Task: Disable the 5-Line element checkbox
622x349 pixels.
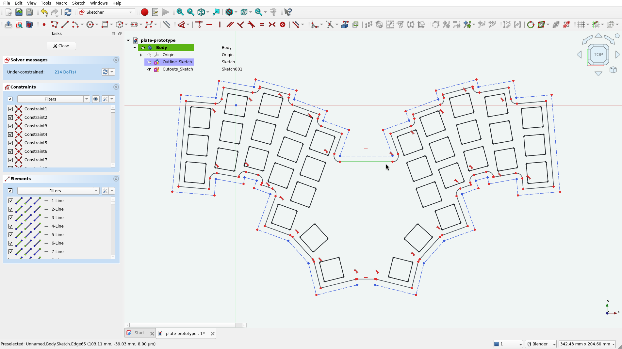Action: [11, 235]
